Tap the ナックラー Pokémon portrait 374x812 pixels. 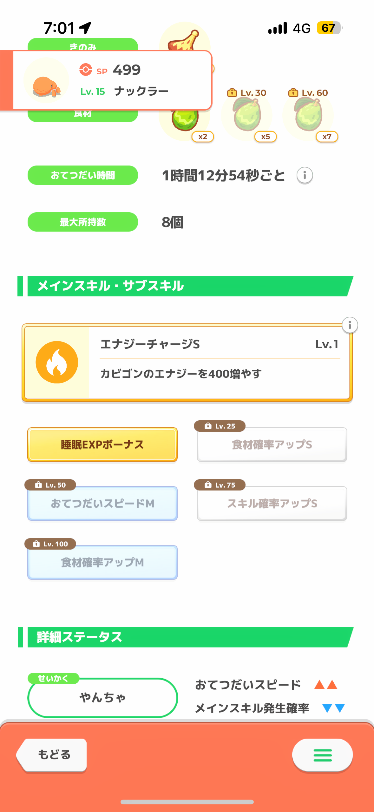click(x=46, y=81)
